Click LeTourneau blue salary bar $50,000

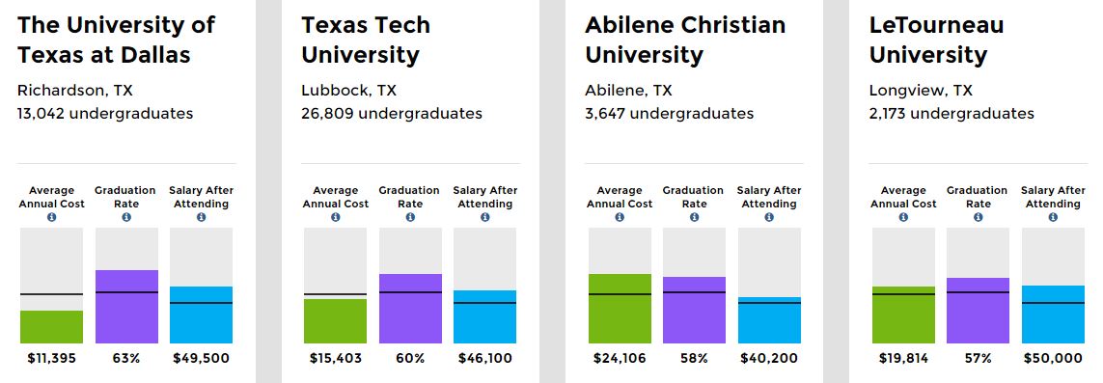click(1053, 315)
